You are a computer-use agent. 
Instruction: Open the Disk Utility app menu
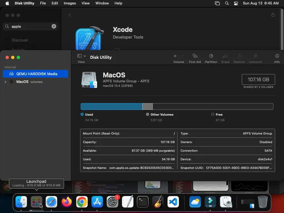(x=24, y=3)
